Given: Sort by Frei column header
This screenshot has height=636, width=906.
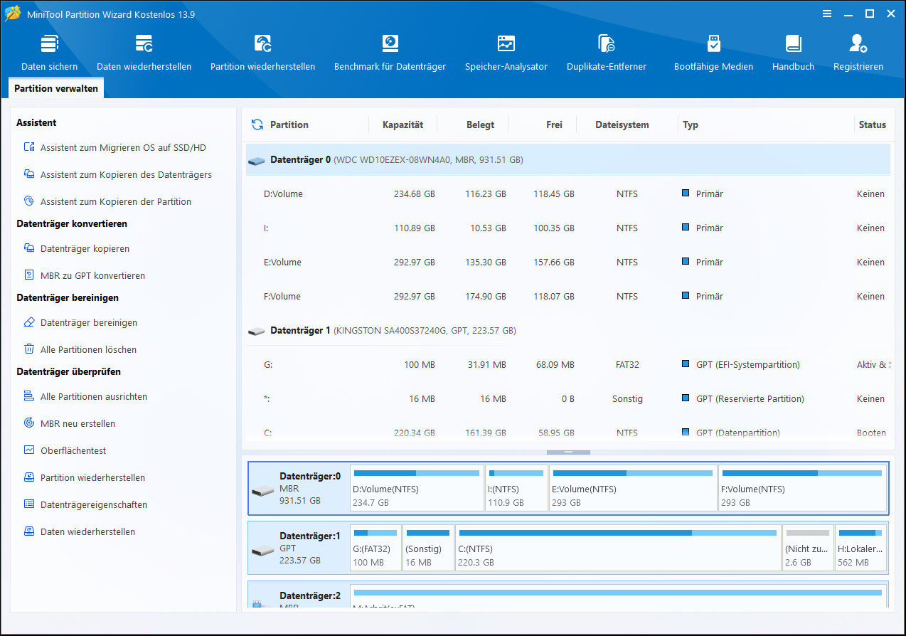Looking at the screenshot, I should (554, 124).
